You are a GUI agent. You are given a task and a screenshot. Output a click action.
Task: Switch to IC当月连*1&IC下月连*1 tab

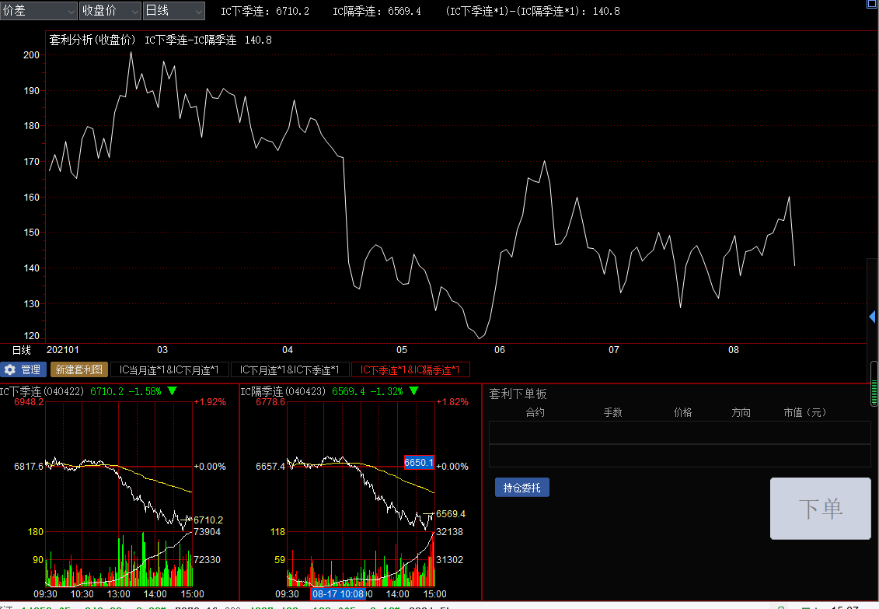tap(169, 370)
